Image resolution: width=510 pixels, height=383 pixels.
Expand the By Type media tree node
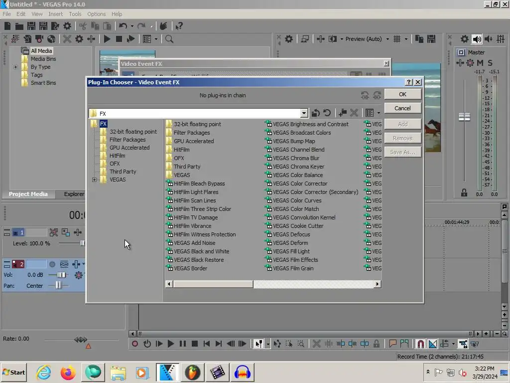click(x=15, y=67)
